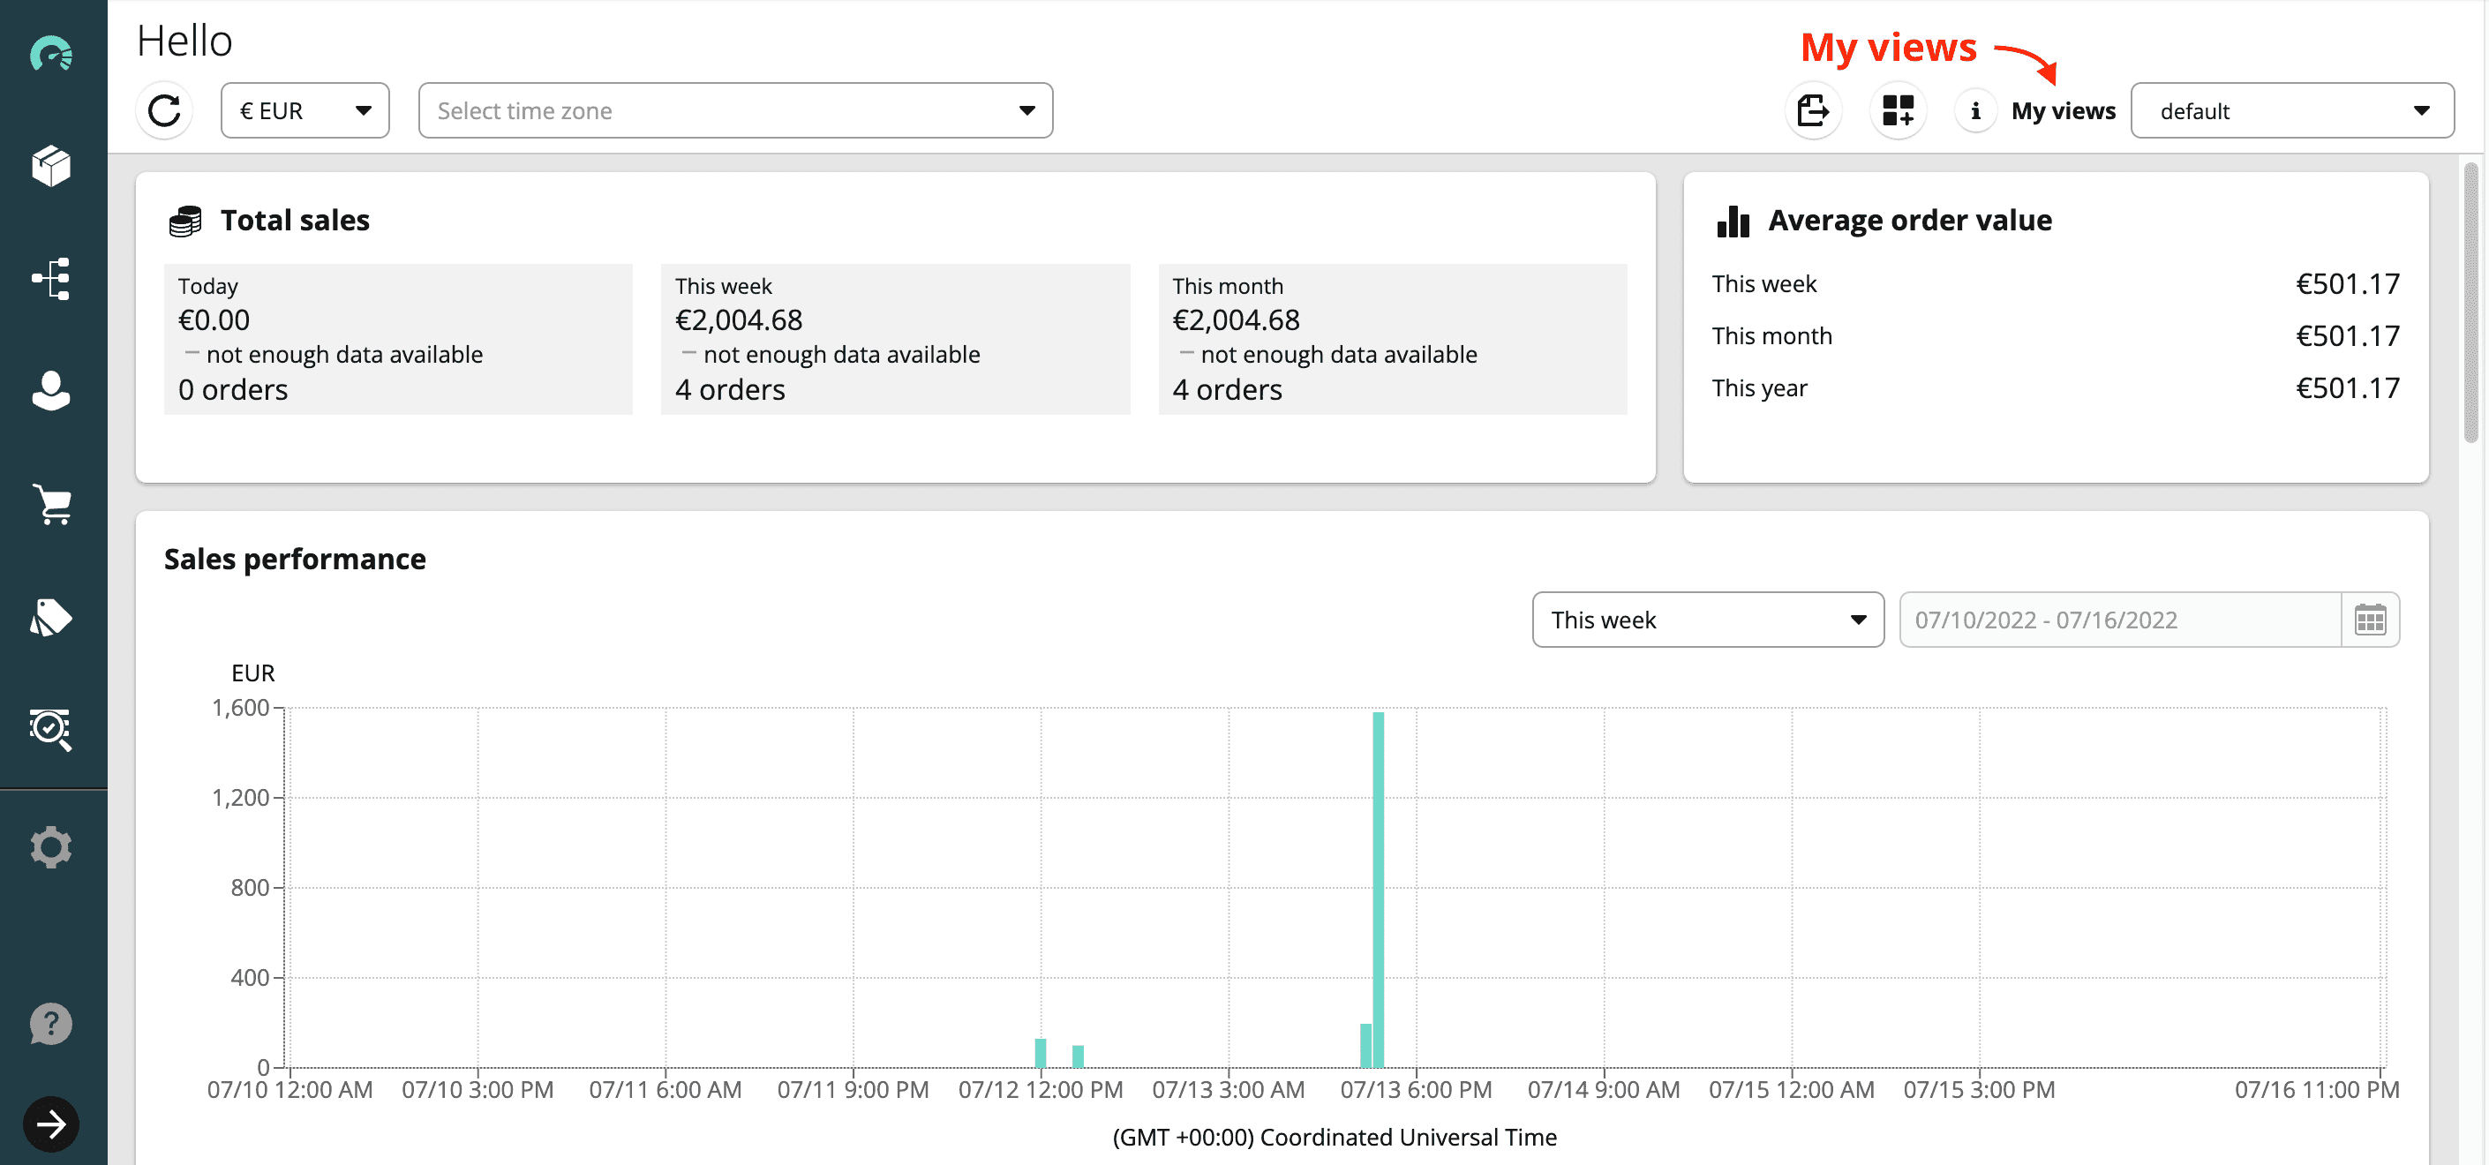Open the customers person icon in sidebar
Screen dimensions: 2489x1165
click(51, 391)
